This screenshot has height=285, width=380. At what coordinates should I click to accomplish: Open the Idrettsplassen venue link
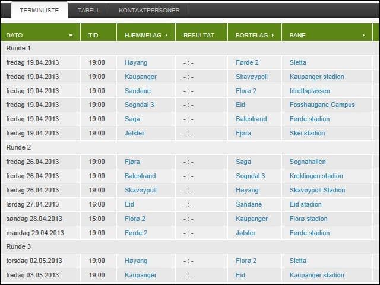pyautogui.click(x=309, y=91)
